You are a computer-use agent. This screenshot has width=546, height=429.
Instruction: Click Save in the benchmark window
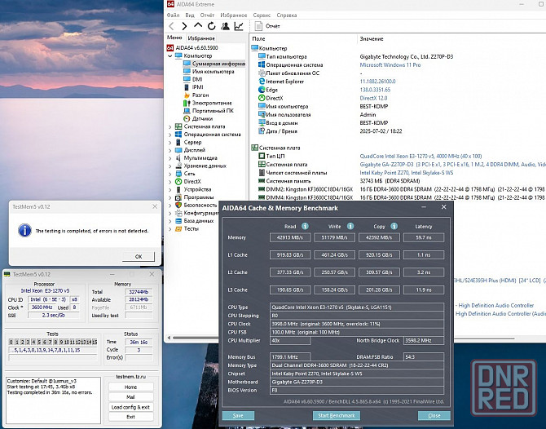pyautogui.click(x=238, y=415)
